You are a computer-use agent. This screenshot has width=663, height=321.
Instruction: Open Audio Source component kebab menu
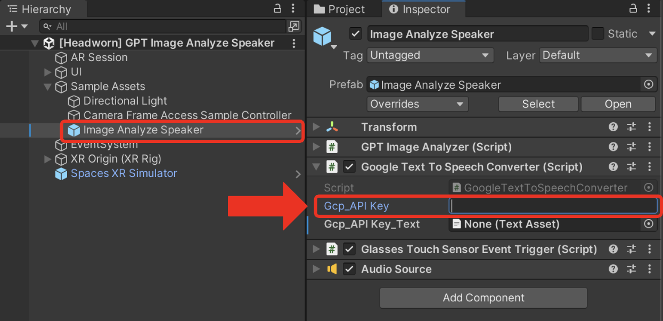pos(649,269)
